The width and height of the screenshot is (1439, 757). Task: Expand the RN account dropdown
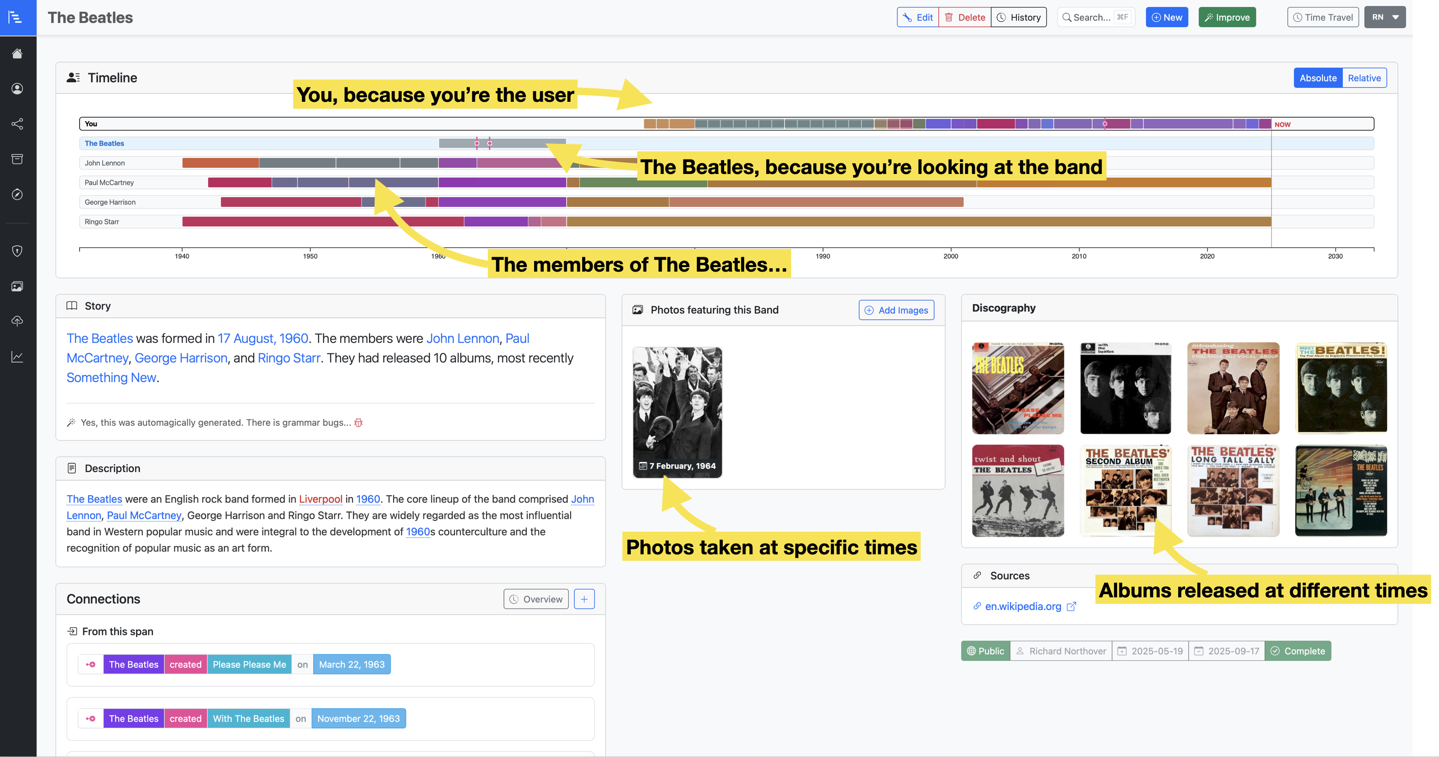1385,17
